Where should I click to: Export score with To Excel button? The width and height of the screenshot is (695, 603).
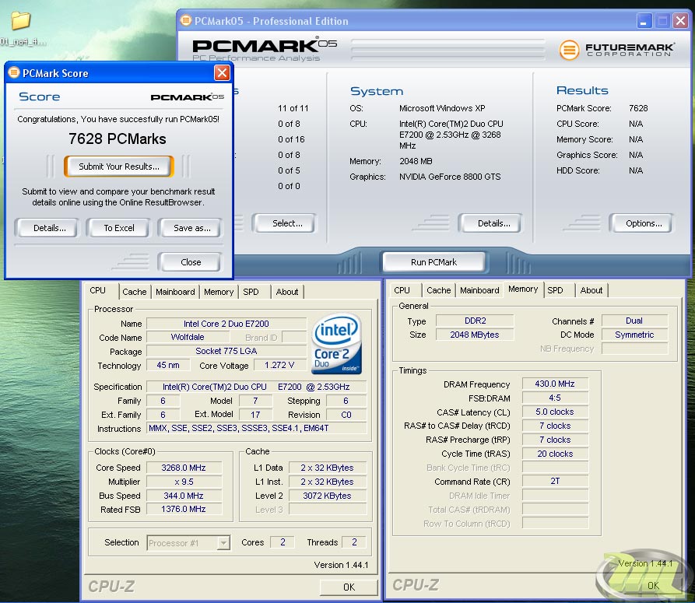coord(119,228)
